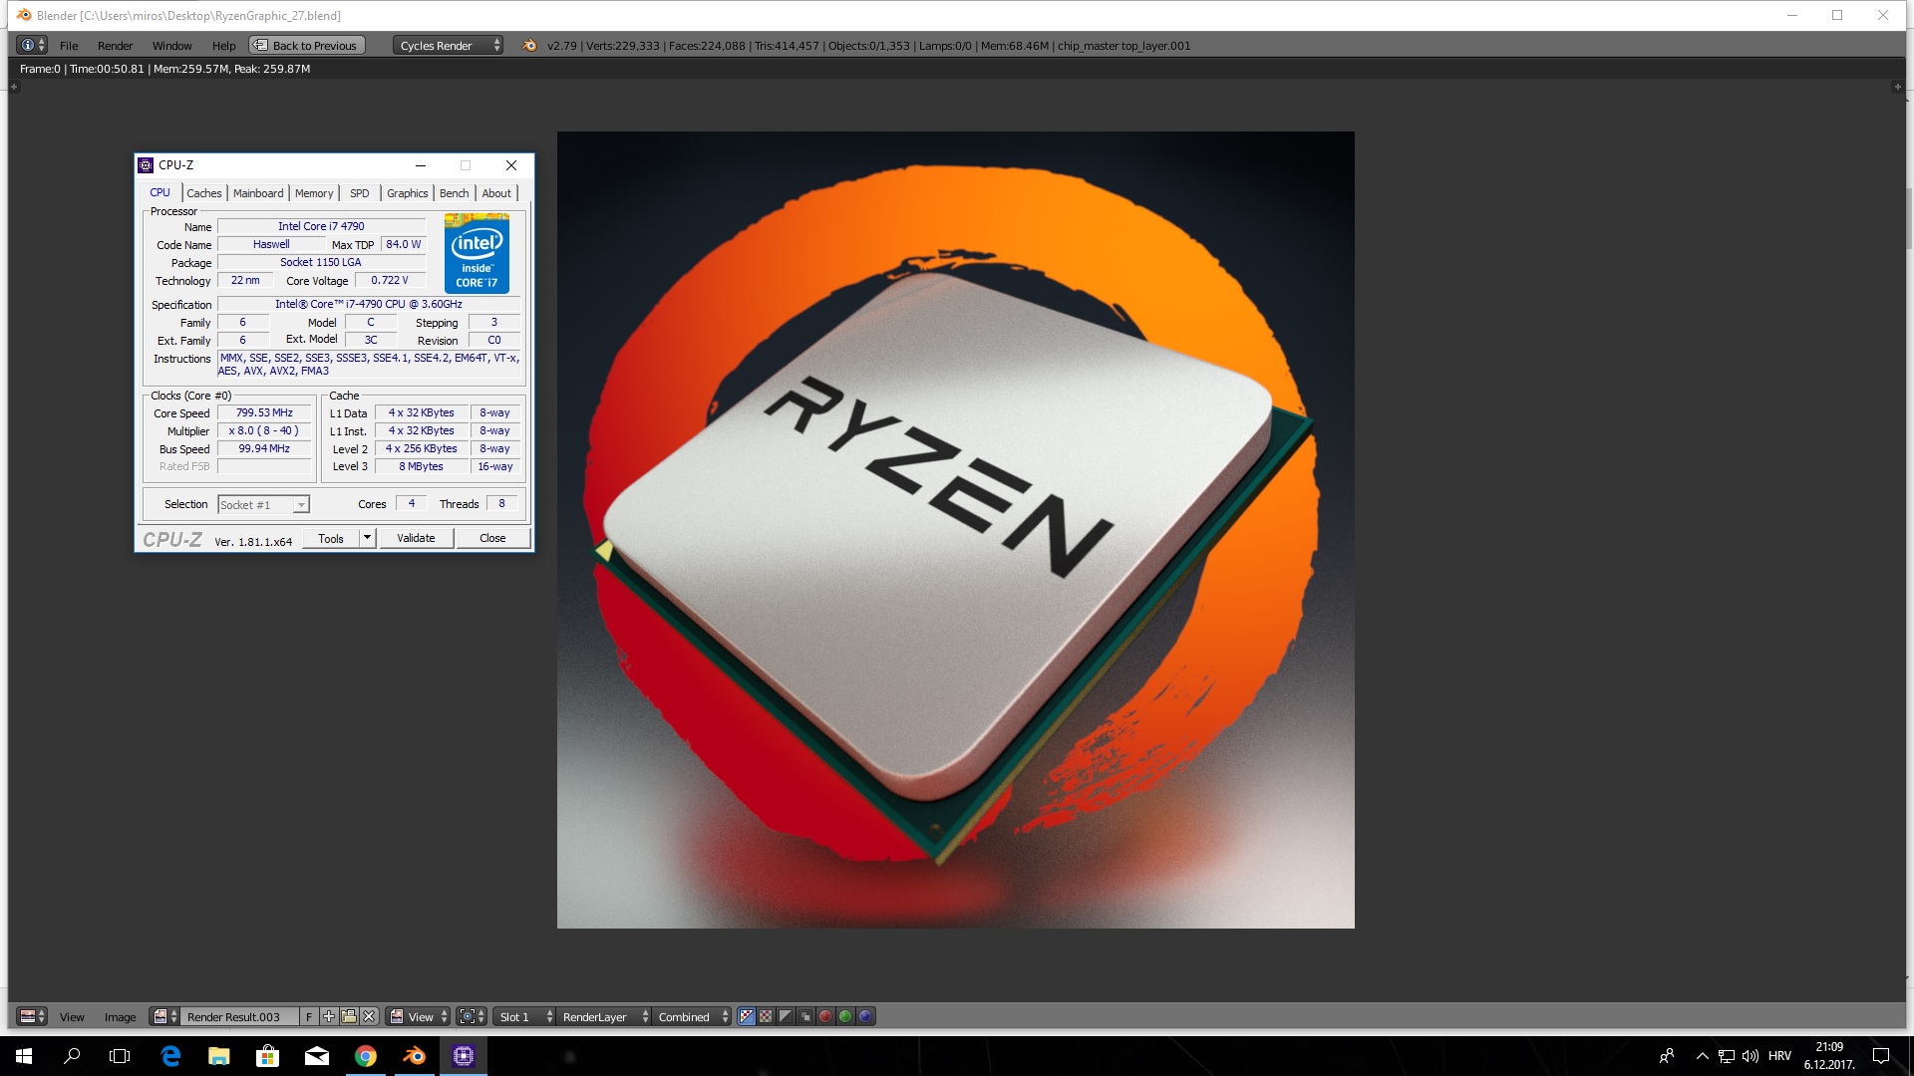Viewport: 1914px width, 1076px height.
Task: Open the Cycles Render engine dropdown
Action: coord(448,45)
